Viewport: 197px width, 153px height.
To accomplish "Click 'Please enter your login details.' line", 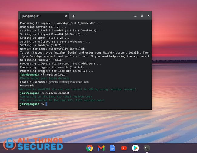I will tap(45, 78).
